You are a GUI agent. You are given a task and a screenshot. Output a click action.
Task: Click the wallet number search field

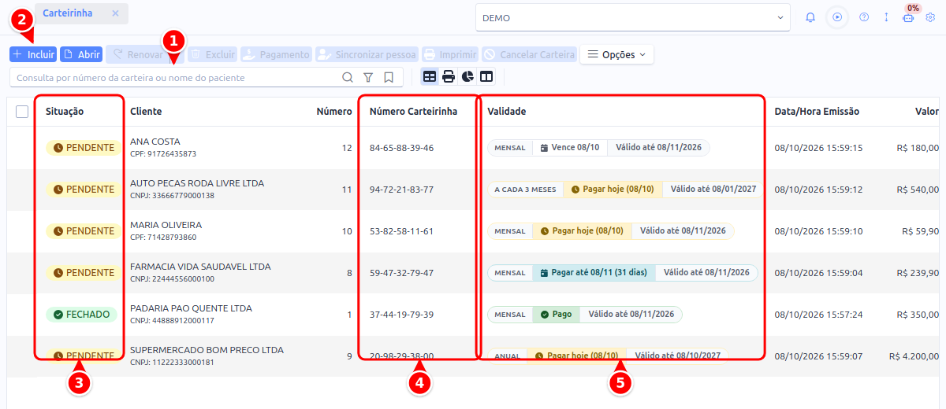coord(175,78)
